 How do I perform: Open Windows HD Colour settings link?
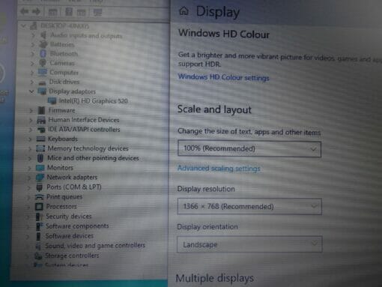pyautogui.click(x=223, y=77)
